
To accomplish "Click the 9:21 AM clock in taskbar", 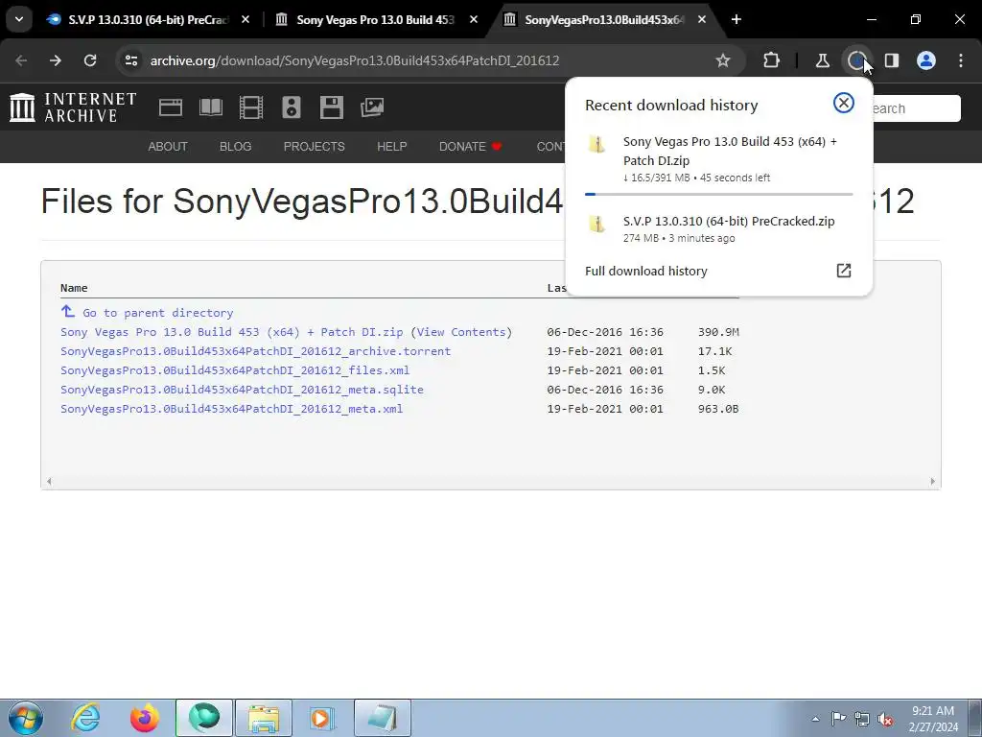I will point(933,711).
